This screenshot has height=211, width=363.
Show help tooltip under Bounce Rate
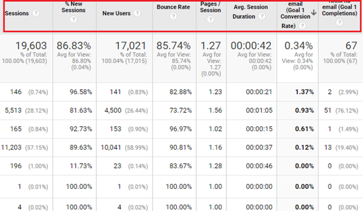[x=173, y=16]
